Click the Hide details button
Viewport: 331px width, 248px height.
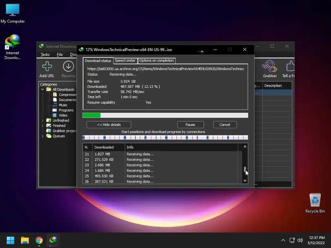[x=109, y=125]
